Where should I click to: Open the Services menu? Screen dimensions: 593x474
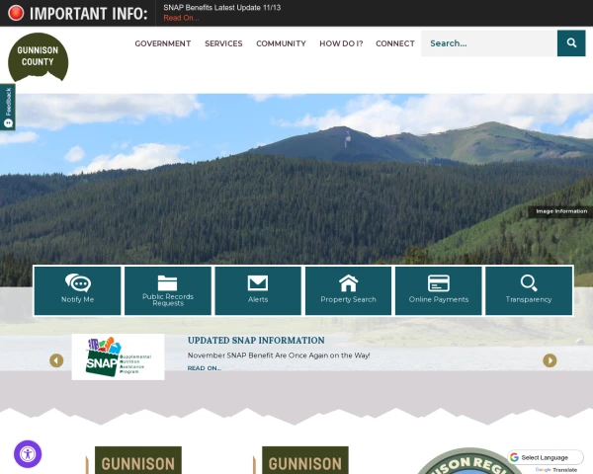click(x=223, y=43)
